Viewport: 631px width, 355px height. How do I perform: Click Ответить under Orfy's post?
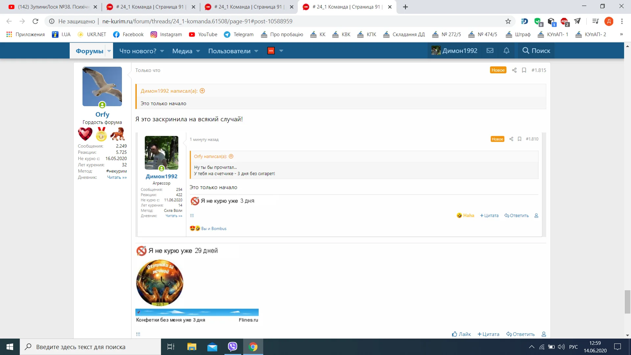(521, 334)
